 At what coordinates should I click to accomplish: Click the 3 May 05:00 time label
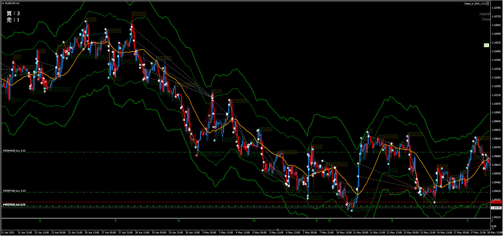(x=209, y=233)
